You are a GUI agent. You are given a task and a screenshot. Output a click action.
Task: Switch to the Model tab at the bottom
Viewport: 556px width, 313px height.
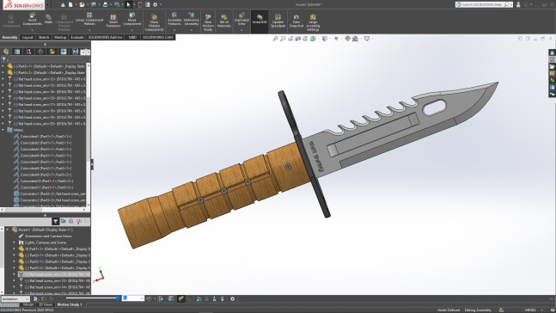pyautogui.click(x=28, y=304)
